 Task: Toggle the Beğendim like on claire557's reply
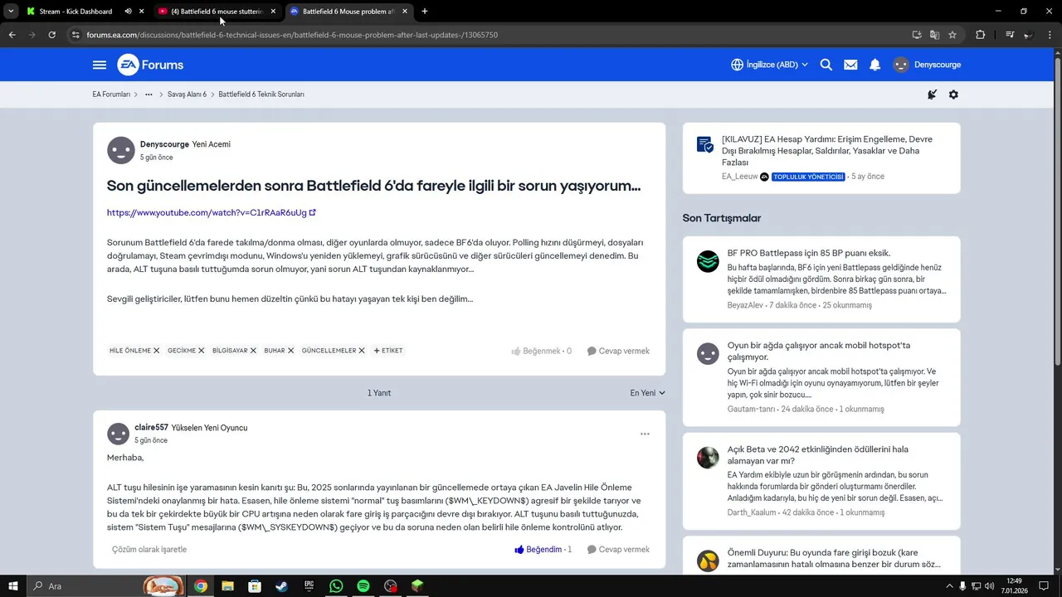tap(543, 550)
